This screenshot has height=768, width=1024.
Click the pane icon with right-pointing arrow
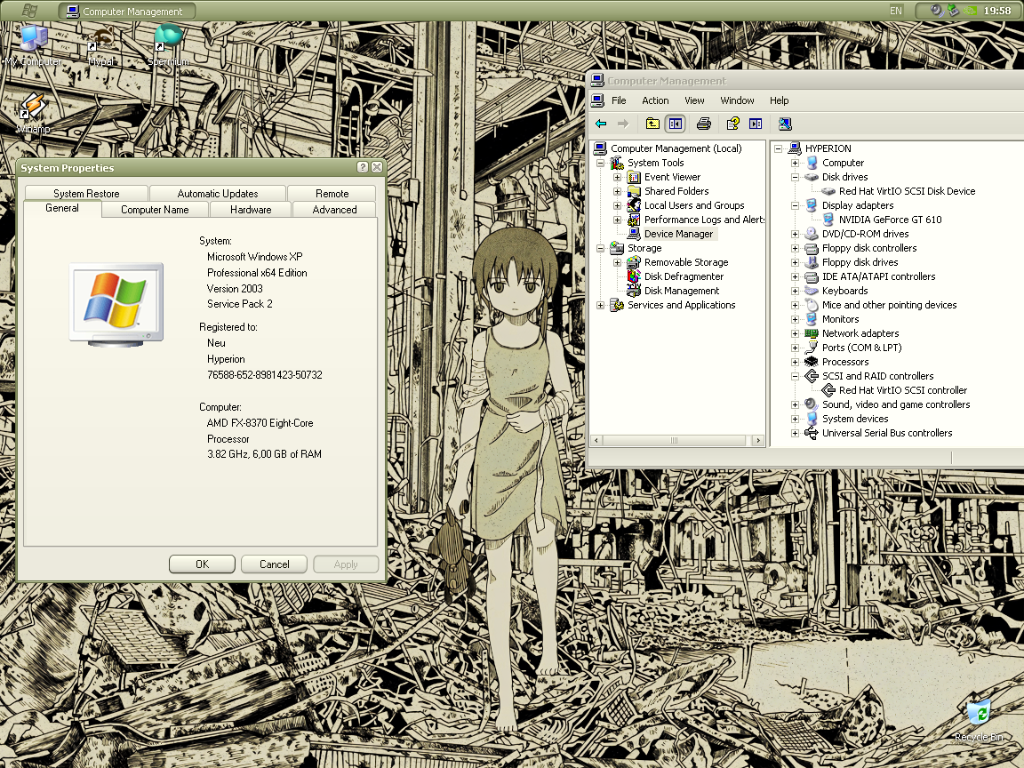coord(756,124)
